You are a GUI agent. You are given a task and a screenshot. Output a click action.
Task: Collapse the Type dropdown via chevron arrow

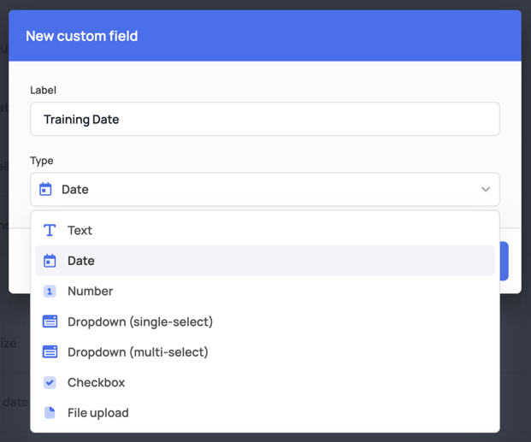point(486,189)
